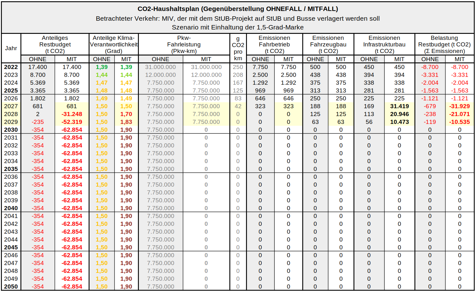Click the red Restbudget value '-31.248'

tap(72, 114)
